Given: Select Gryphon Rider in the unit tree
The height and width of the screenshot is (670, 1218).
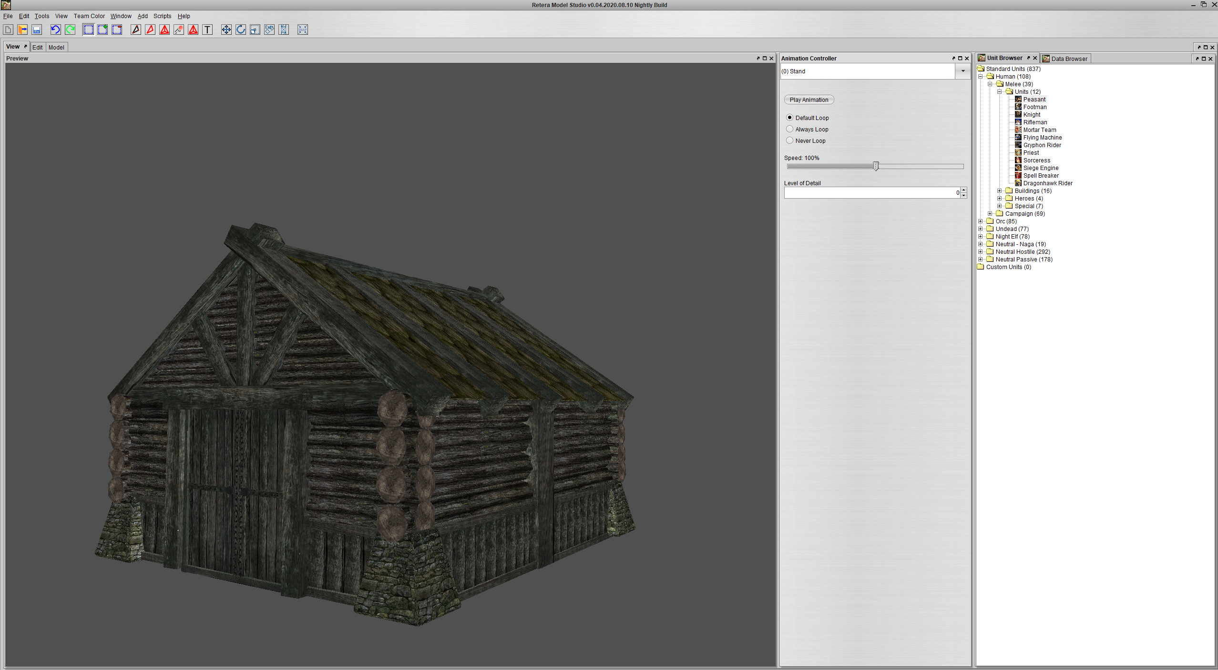Looking at the screenshot, I should click(x=1042, y=145).
